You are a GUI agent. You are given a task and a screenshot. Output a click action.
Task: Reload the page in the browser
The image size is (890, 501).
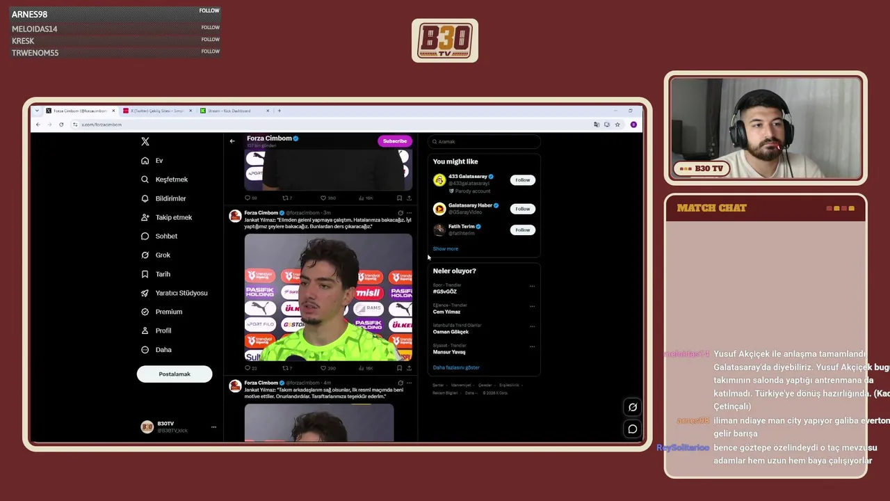click(61, 125)
